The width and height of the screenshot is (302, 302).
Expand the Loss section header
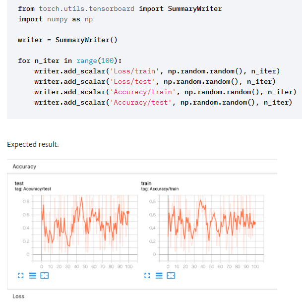pyautogui.click(x=18, y=296)
